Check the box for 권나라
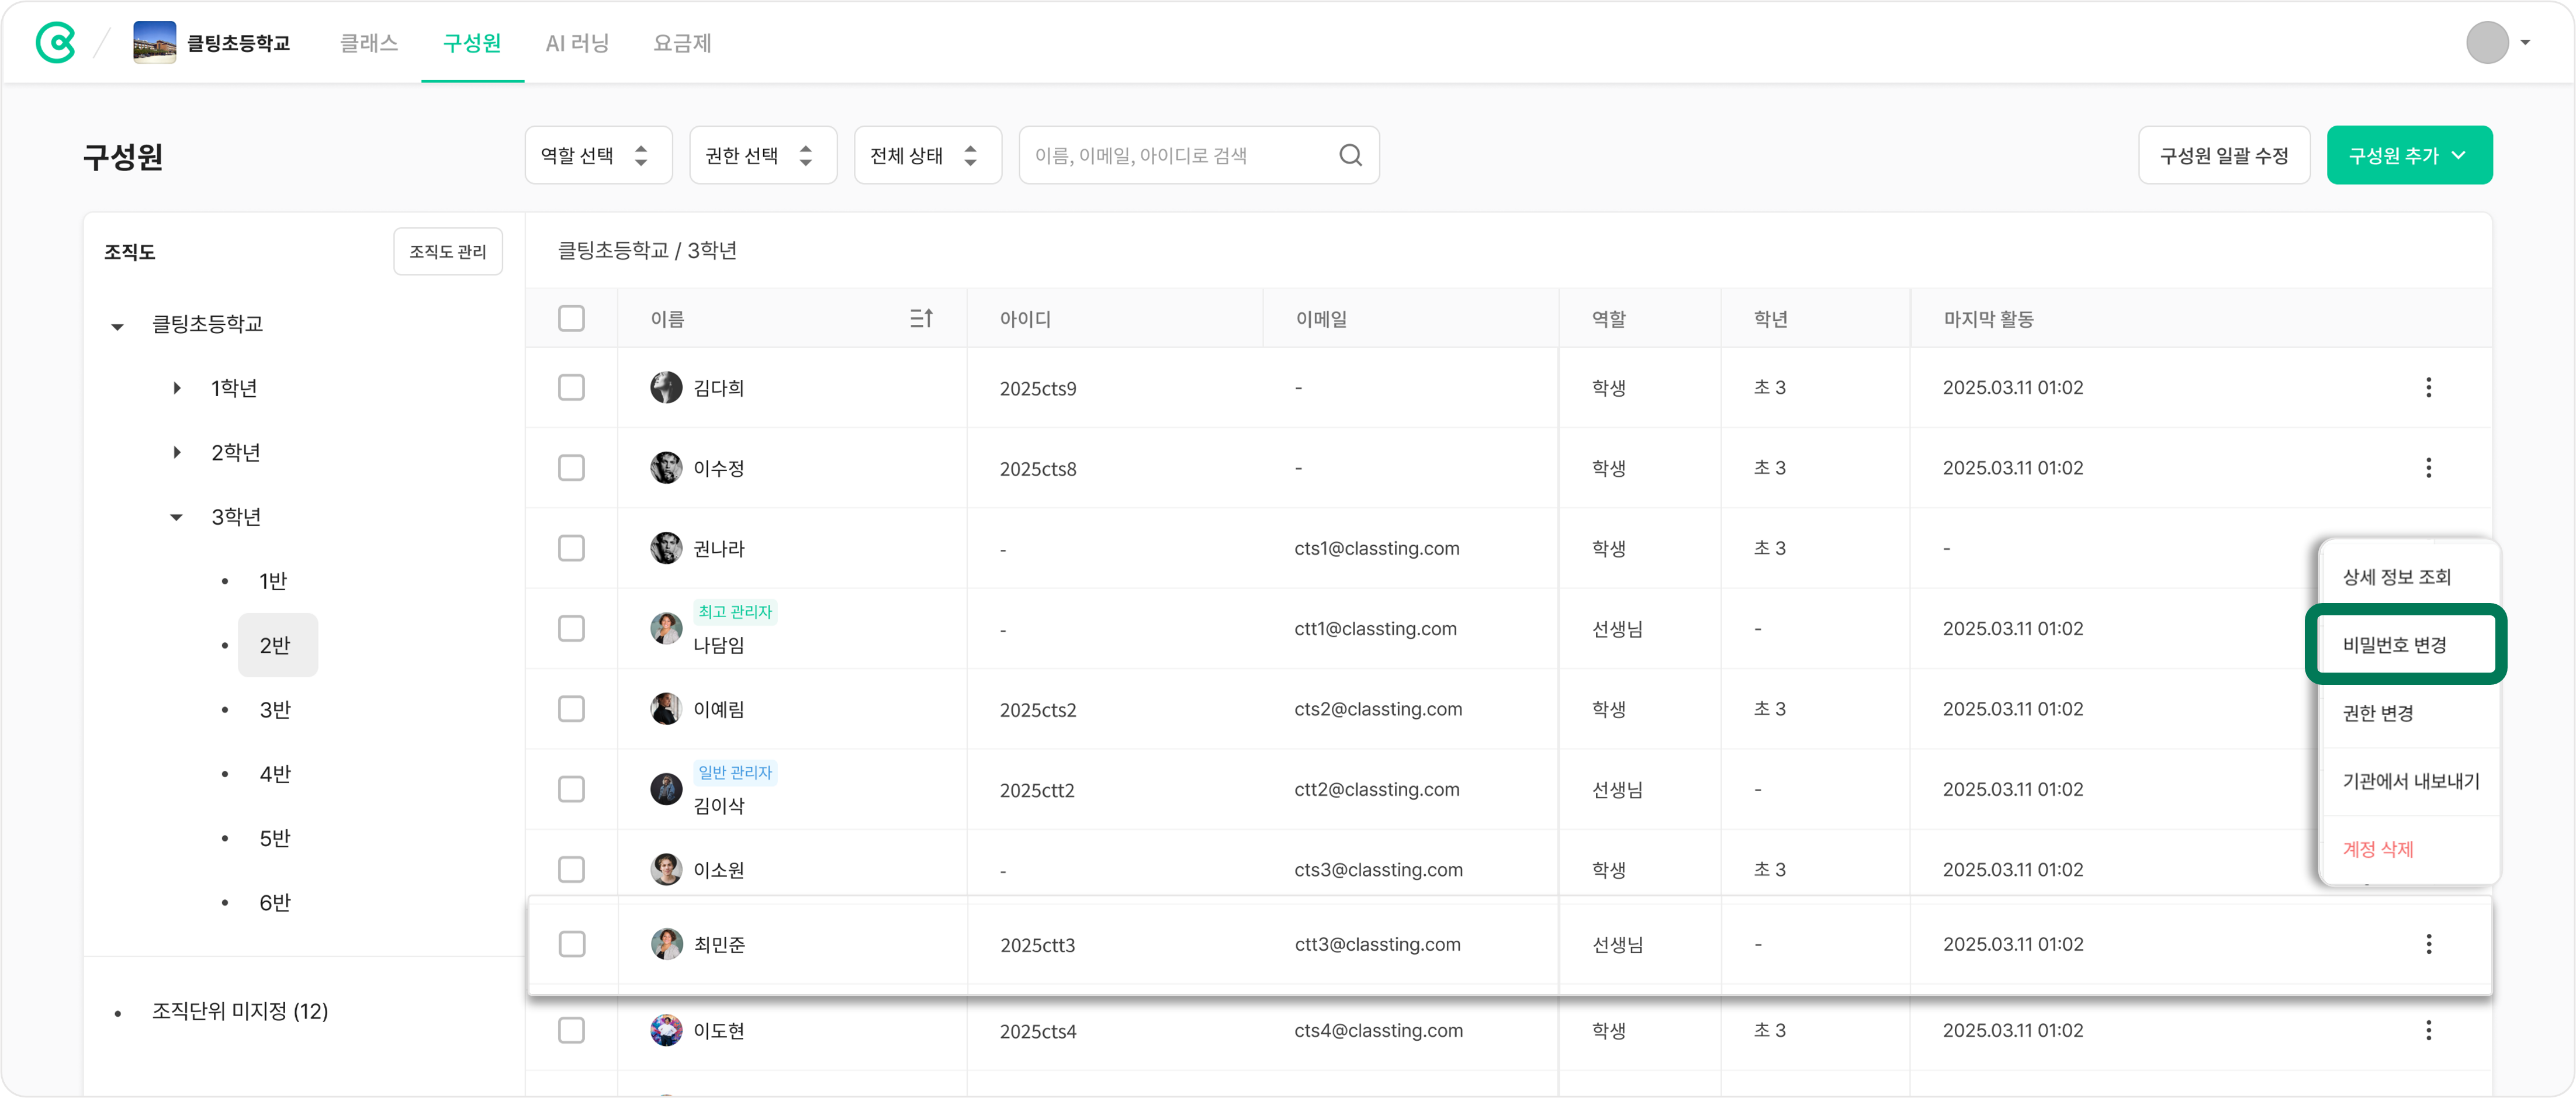 [x=571, y=548]
